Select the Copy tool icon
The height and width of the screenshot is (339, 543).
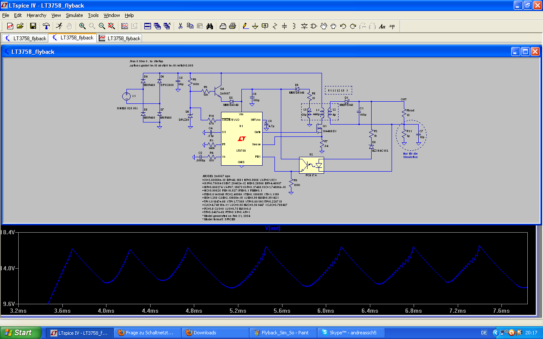(190, 26)
